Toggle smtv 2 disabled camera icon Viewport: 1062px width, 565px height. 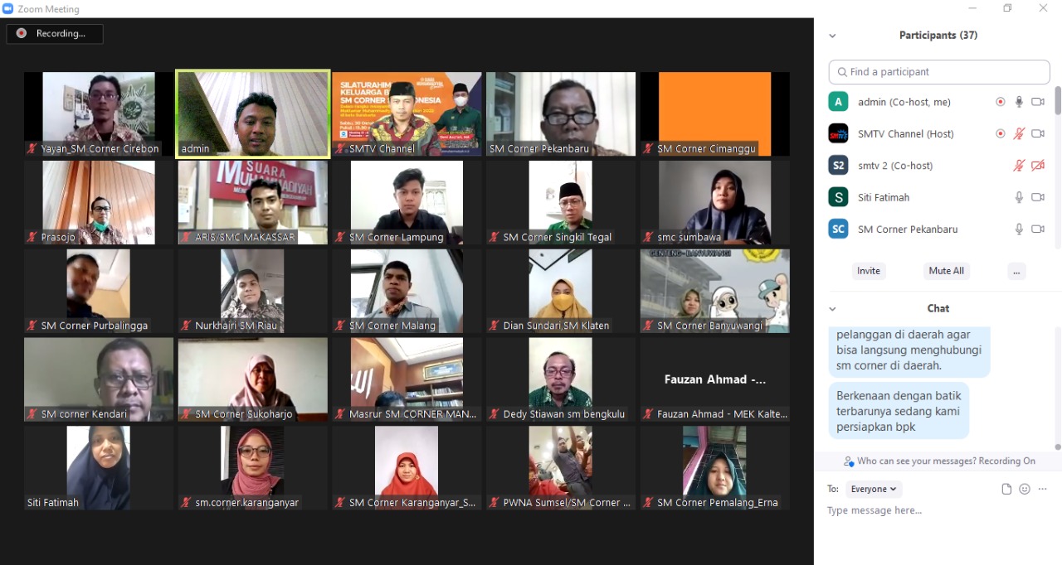click(x=1038, y=166)
